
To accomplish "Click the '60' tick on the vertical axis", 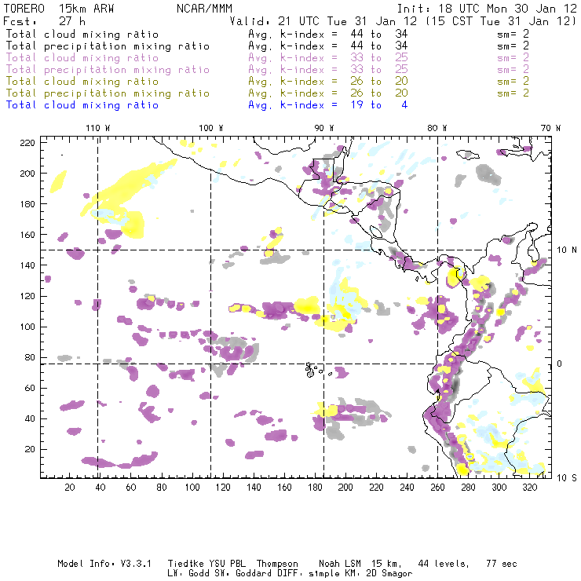I will [30, 388].
